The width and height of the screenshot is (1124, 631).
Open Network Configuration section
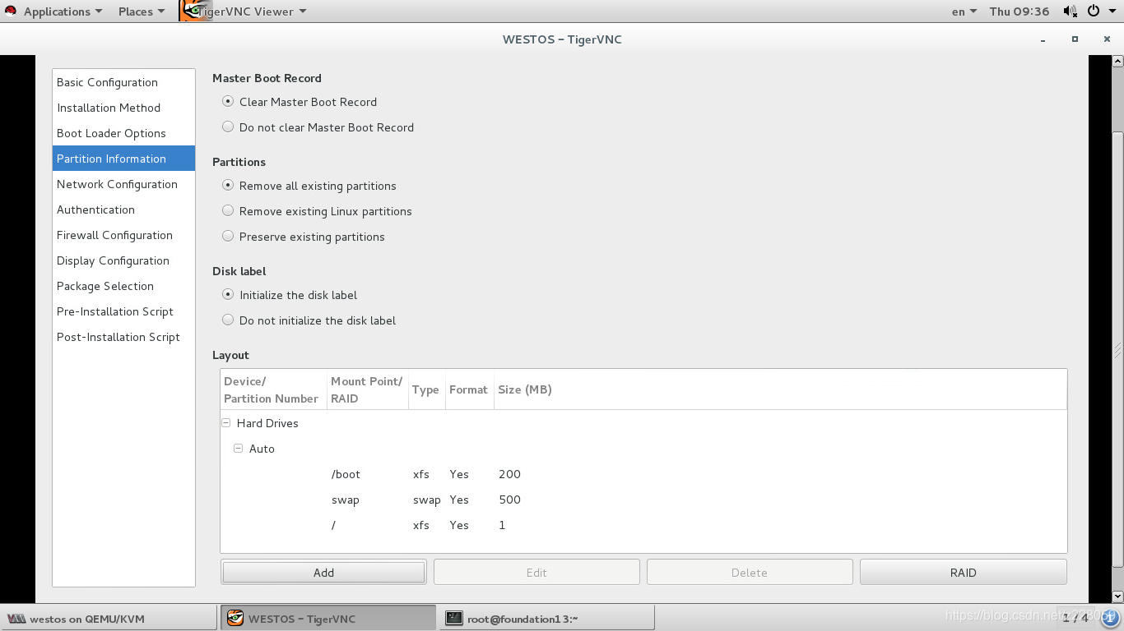point(123,184)
